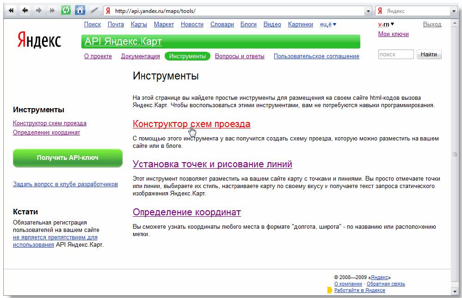
Task: Click the Яндекс logo
Action: [x=39, y=40]
